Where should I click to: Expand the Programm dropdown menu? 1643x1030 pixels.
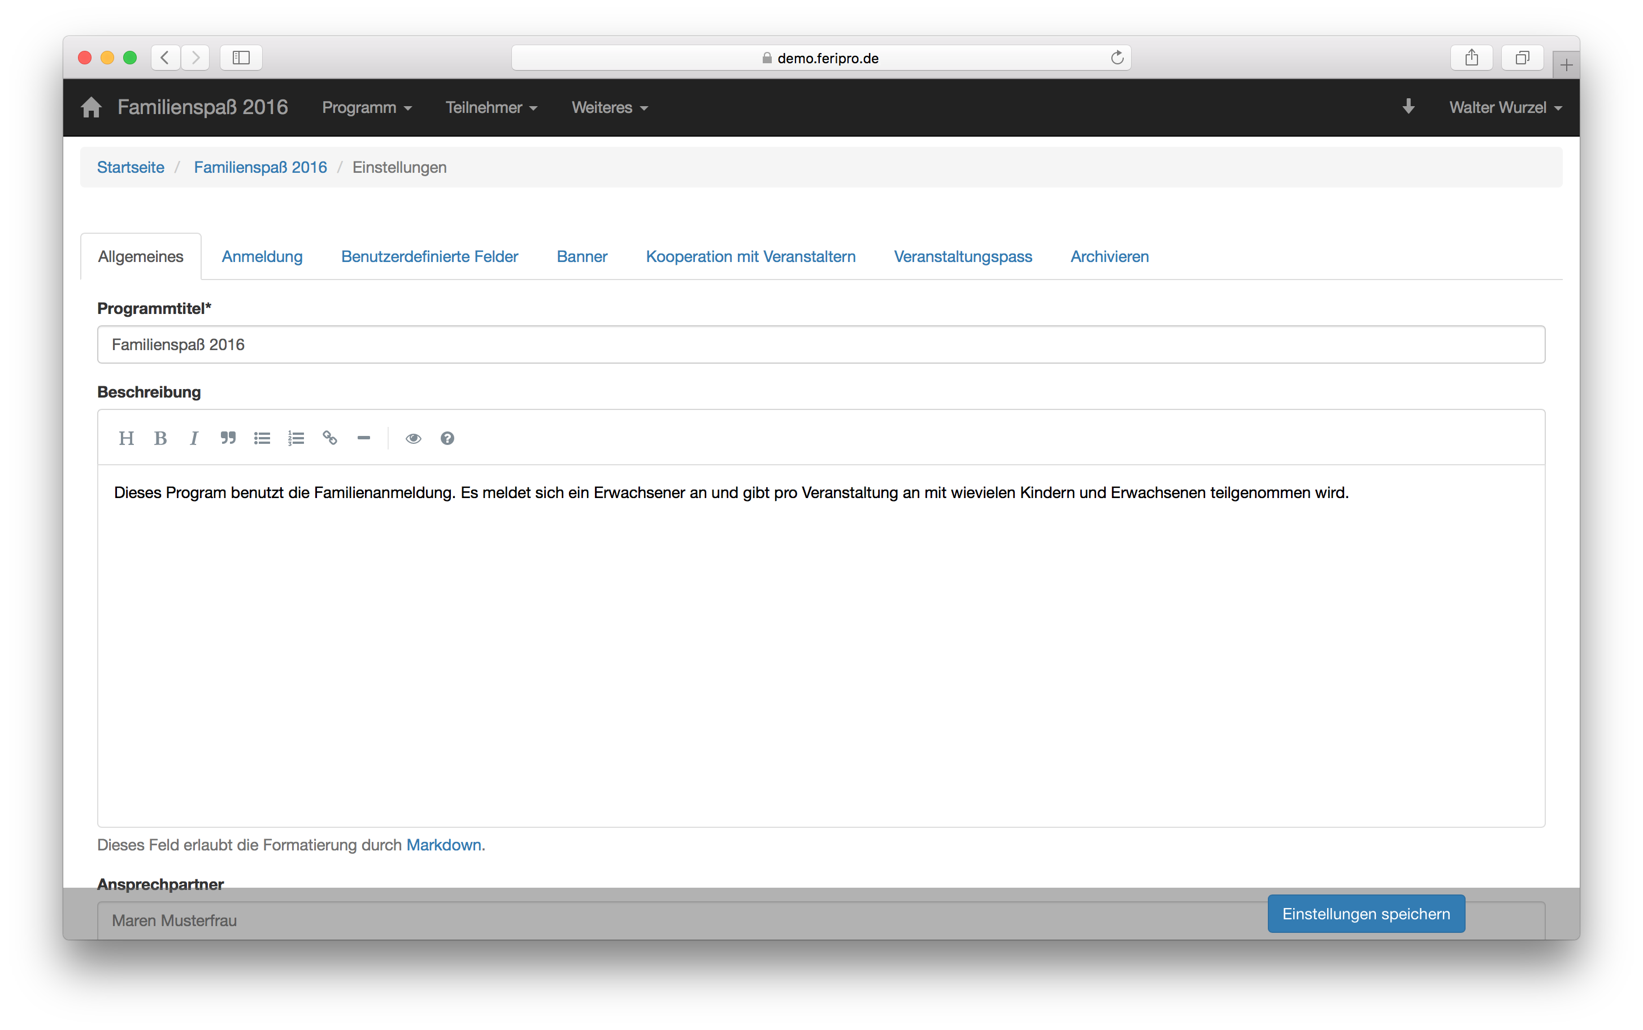click(x=367, y=108)
